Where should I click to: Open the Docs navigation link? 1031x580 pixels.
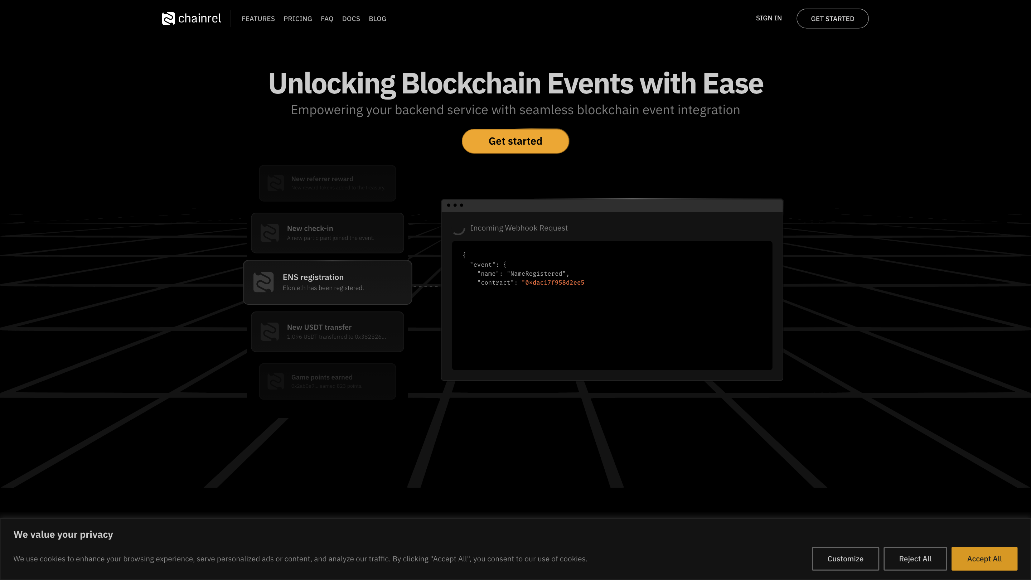[x=351, y=19]
